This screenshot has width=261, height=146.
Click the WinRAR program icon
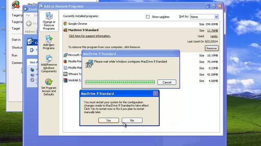[x=65, y=80]
